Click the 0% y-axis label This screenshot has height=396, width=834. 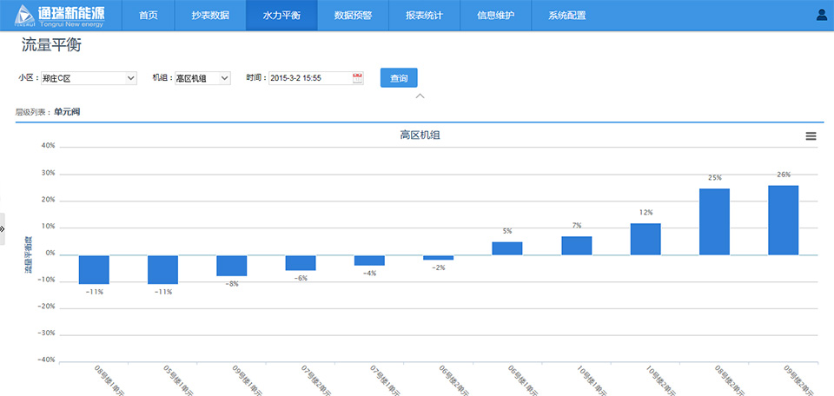[50, 254]
